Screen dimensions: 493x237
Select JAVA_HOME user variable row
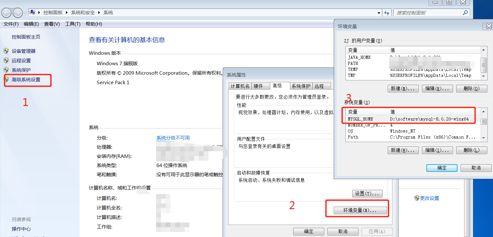tap(413, 57)
